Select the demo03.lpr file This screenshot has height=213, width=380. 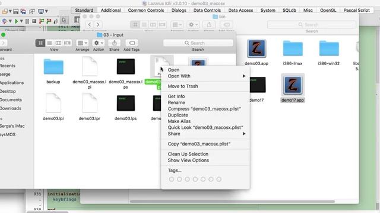pos(90,103)
